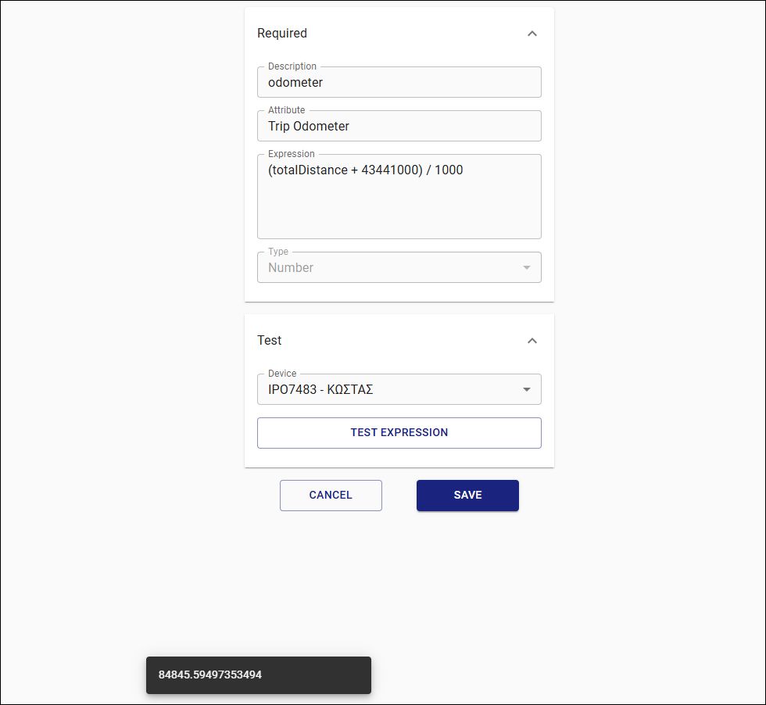
Task: Focus the Attribute field showing Trip Odometer
Action: [399, 126]
